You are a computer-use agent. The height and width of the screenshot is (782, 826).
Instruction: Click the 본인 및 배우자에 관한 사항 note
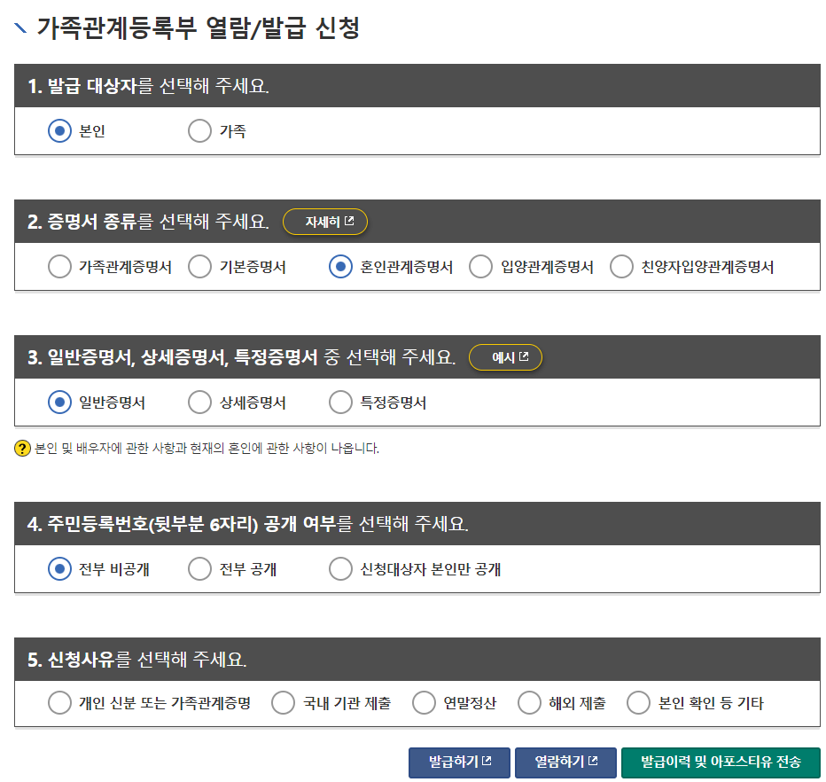click(x=206, y=449)
